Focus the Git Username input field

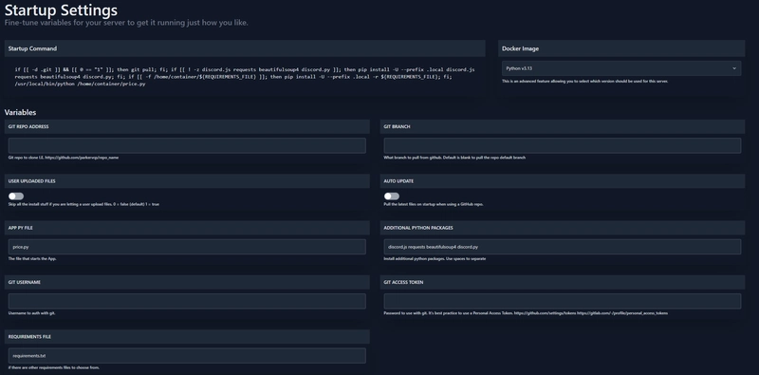coord(187,301)
